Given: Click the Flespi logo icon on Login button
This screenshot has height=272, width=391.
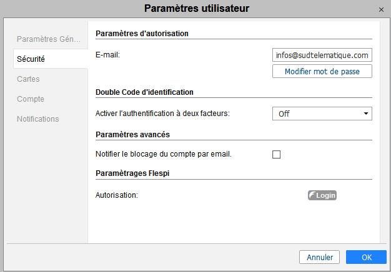Looking at the screenshot, I should pyautogui.click(x=312, y=195).
